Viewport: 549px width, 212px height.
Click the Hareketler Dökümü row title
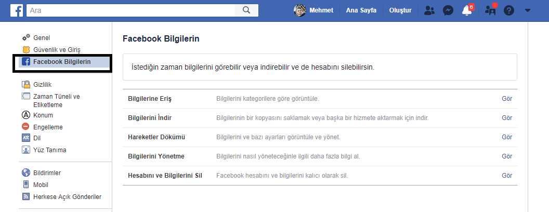pyautogui.click(x=156, y=137)
